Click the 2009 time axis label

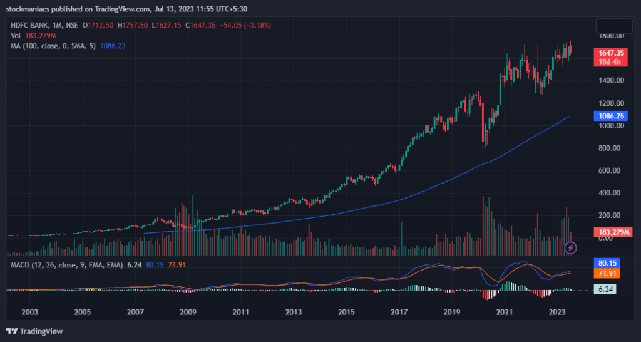[x=188, y=312]
